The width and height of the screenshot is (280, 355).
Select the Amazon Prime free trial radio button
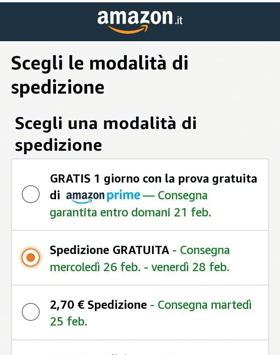click(31, 194)
